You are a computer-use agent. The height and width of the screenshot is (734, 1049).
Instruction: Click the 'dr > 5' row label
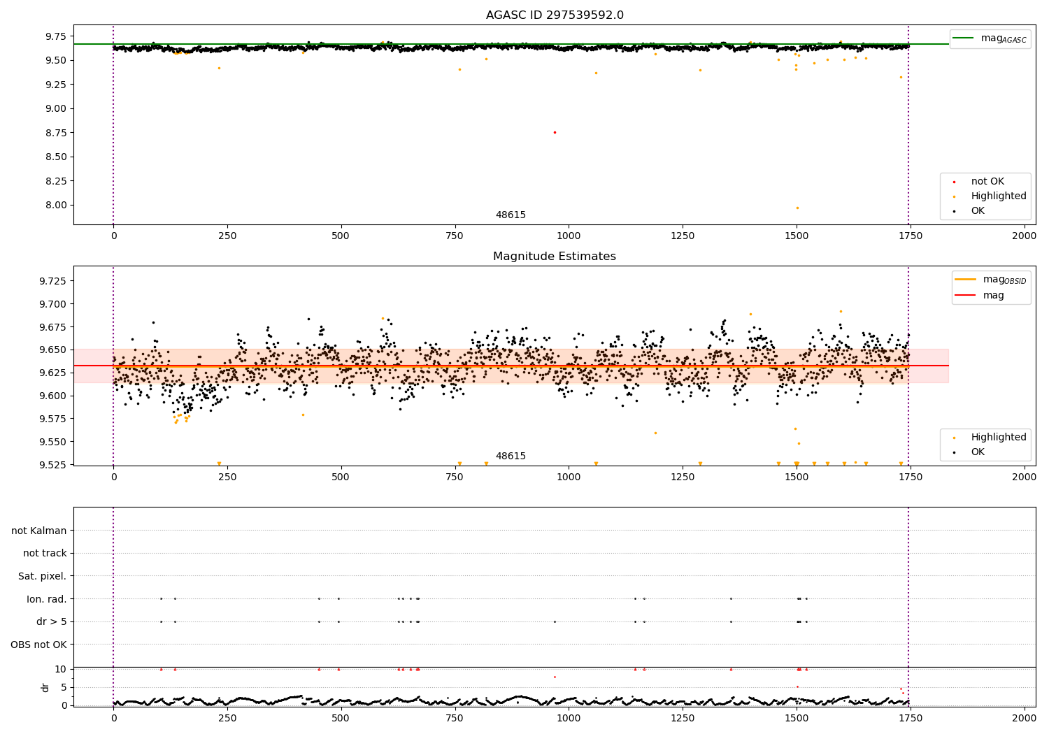52,621
